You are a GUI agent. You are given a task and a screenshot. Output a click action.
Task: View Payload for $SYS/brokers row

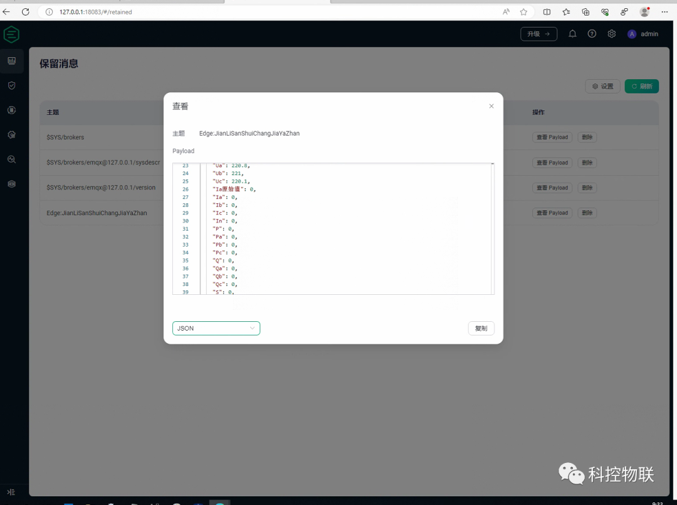[552, 137]
